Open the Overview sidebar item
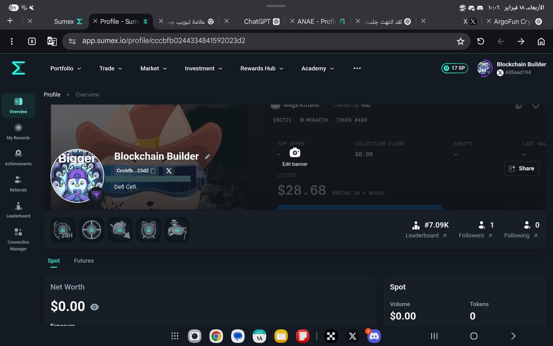553x346 pixels. [18, 106]
